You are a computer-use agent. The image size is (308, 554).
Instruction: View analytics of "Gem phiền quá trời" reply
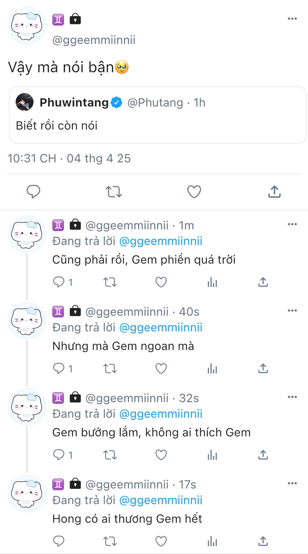212,282
